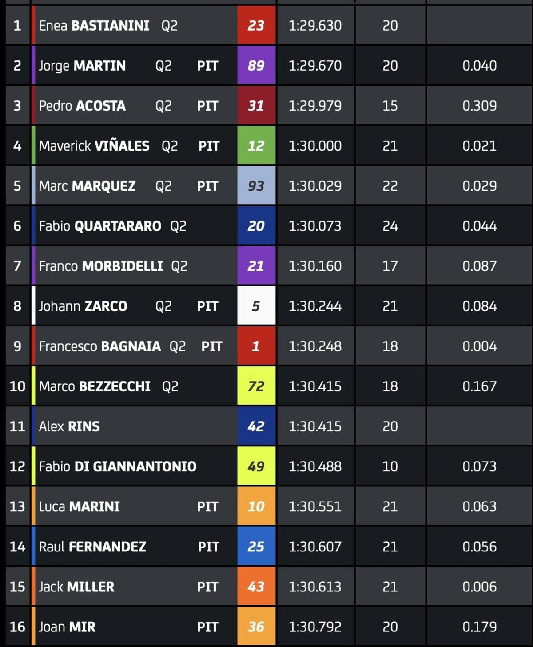Select Joan Mir's number 36 badge
The image size is (533, 647).
256,627
